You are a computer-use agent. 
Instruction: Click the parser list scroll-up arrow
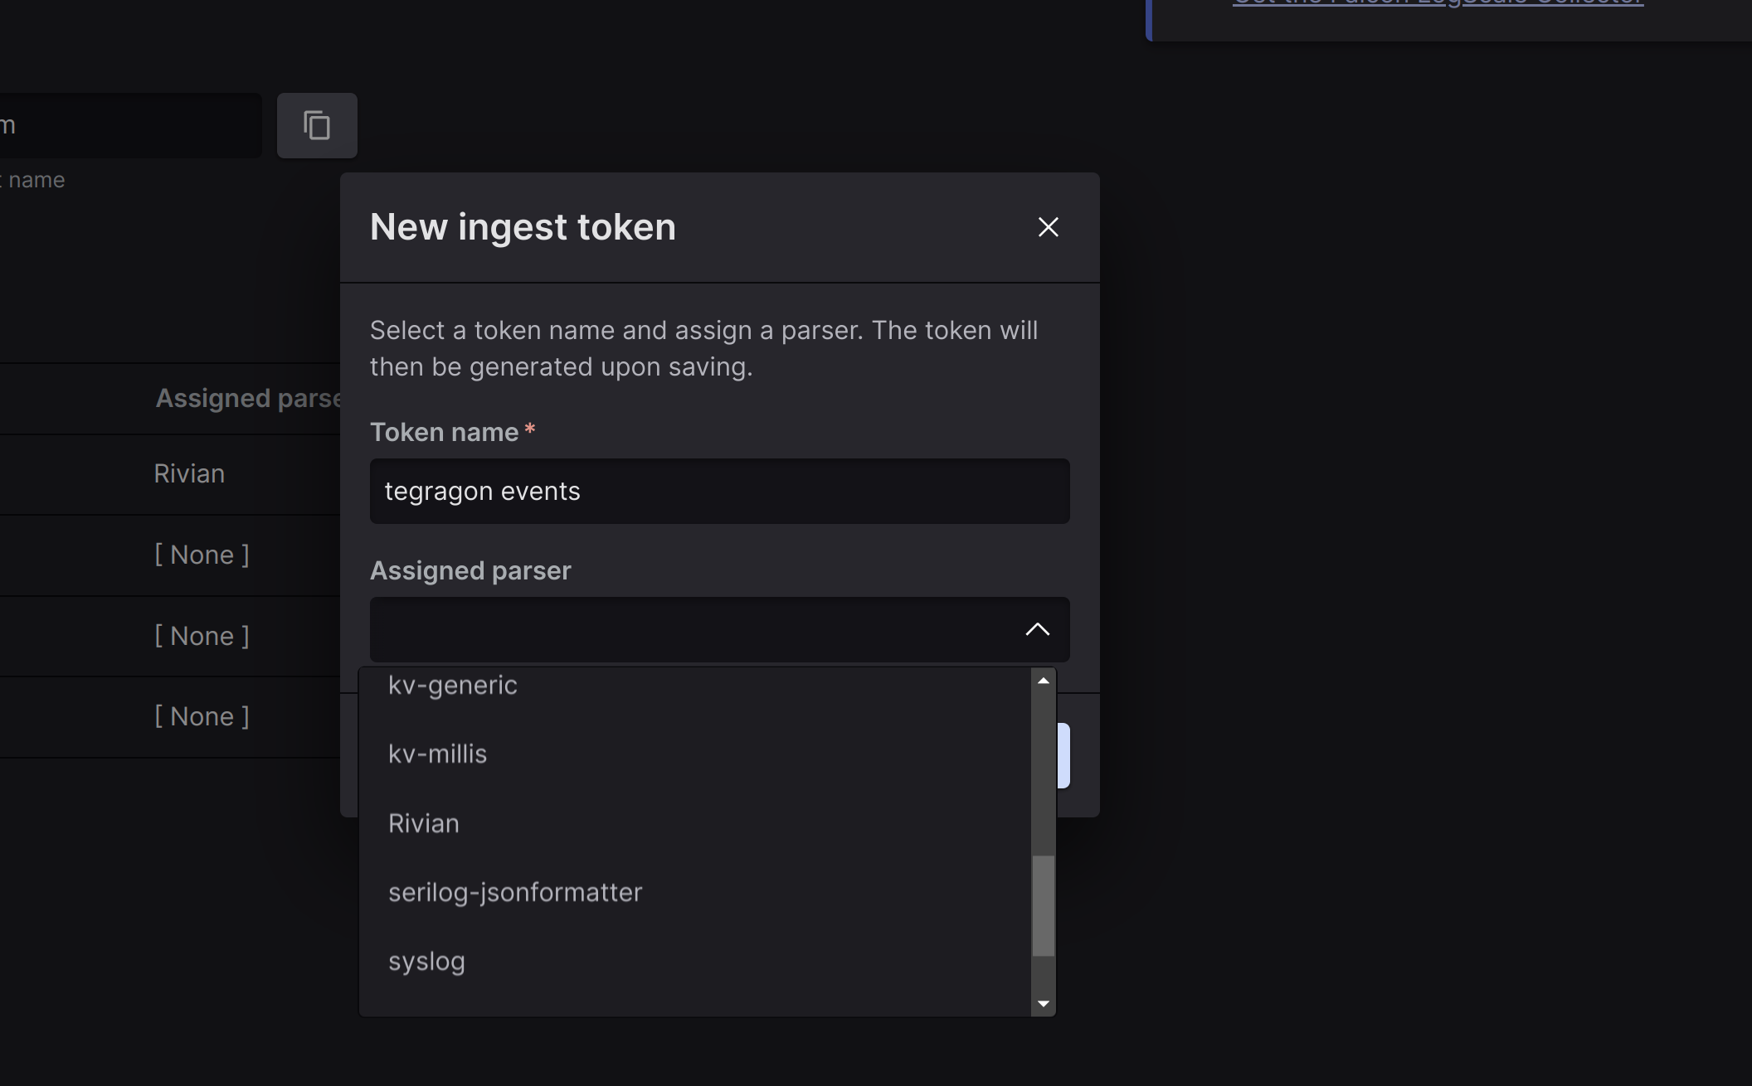pos(1044,681)
